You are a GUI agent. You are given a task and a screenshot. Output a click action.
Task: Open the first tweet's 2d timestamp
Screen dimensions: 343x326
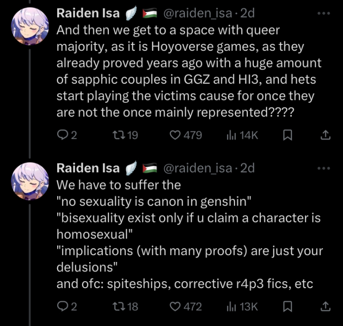245,13
